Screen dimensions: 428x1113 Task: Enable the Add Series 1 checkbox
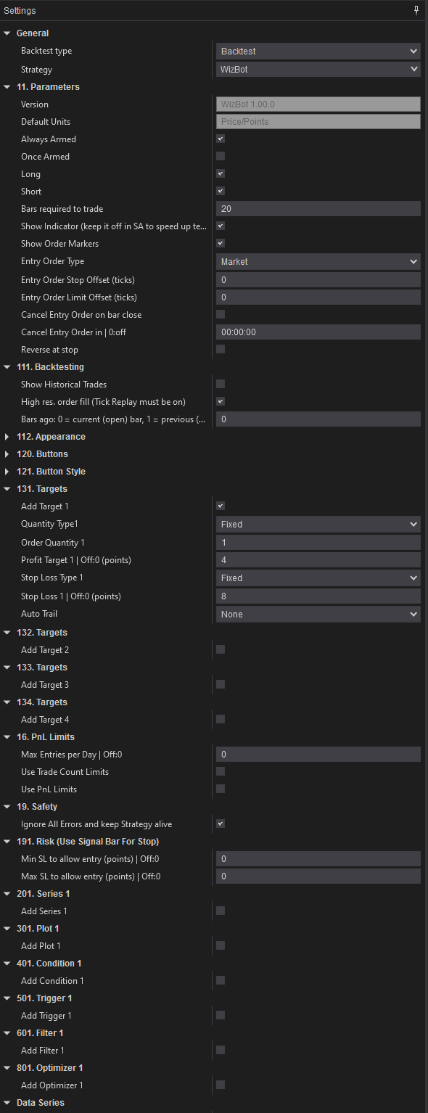tap(221, 911)
